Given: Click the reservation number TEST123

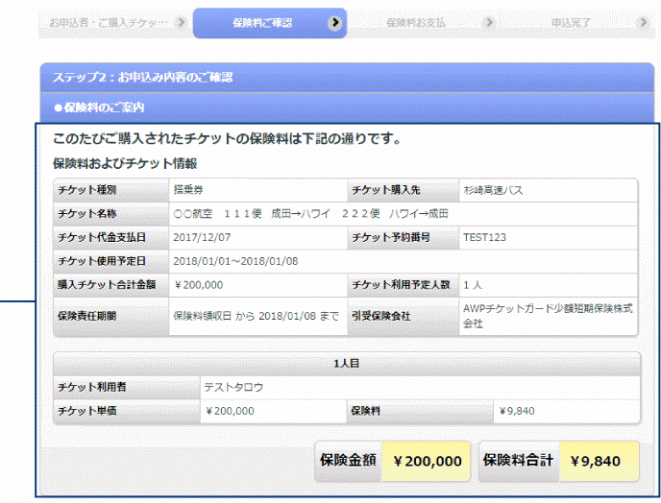Looking at the screenshot, I should 484,238.
